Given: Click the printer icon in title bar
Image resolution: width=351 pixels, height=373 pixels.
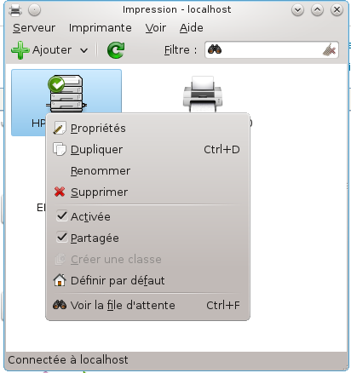Looking at the screenshot, I should (x=15, y=10).
